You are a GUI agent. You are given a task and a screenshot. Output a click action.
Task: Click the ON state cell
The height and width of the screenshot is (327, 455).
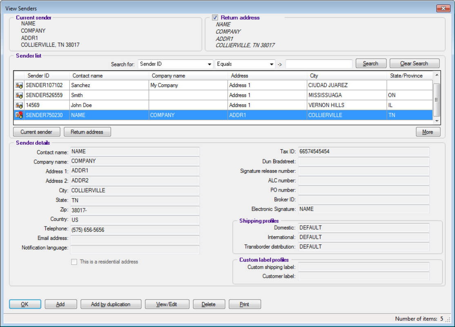tap(409, 95)
